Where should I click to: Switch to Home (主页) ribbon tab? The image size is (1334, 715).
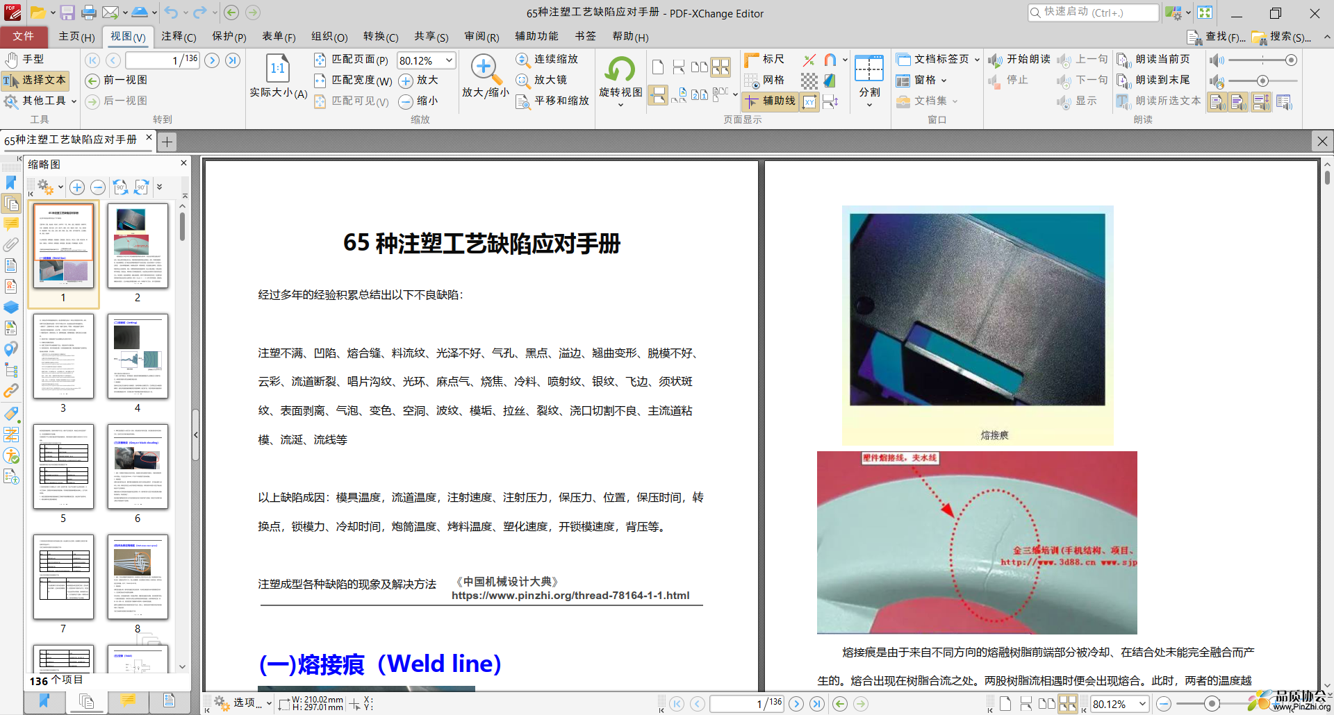(76, 37)
